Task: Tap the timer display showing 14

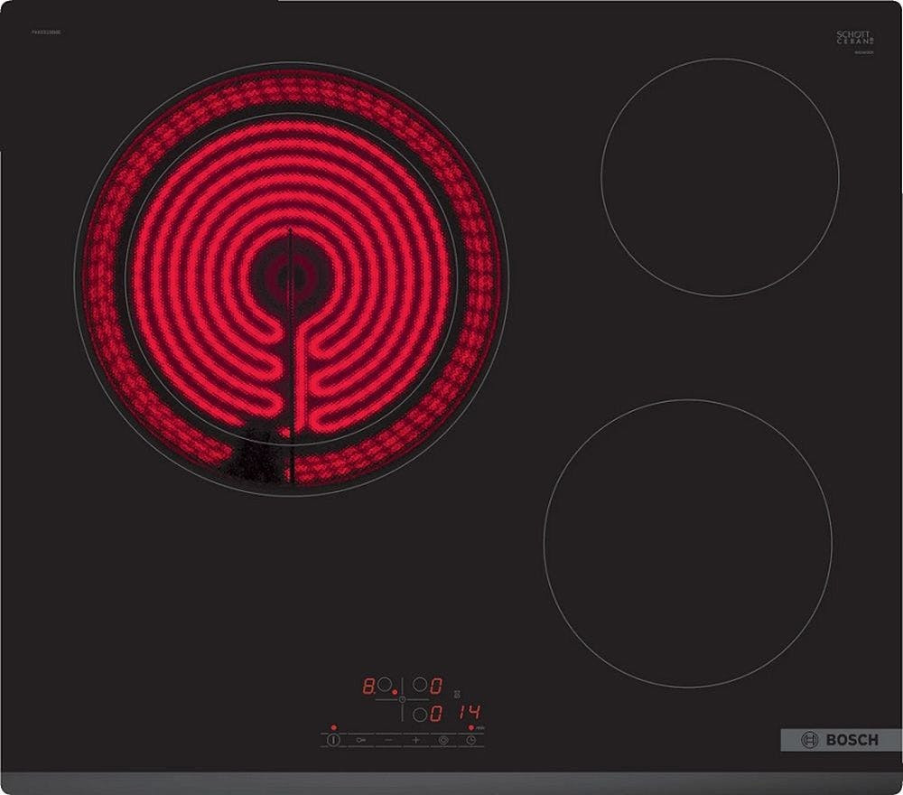Action: pos(470,712)
